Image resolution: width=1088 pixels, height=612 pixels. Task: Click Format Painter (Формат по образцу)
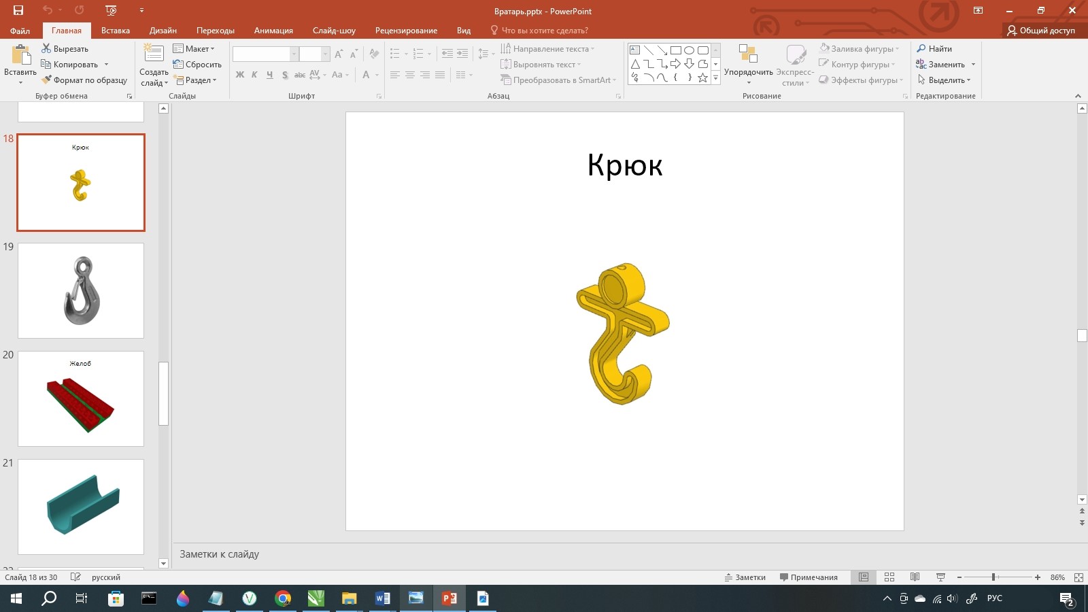point(84,80)
